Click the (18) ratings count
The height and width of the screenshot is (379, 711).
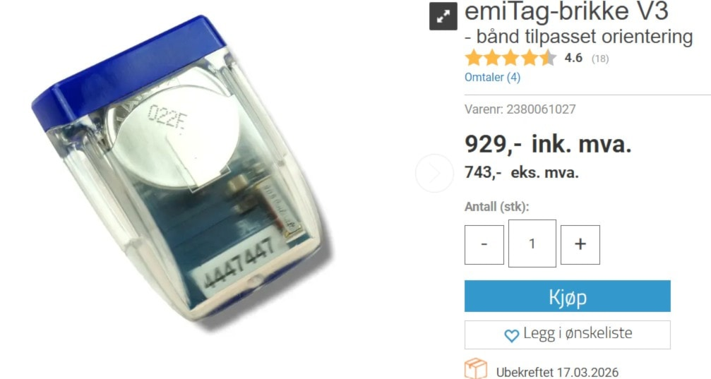point(600,59)
